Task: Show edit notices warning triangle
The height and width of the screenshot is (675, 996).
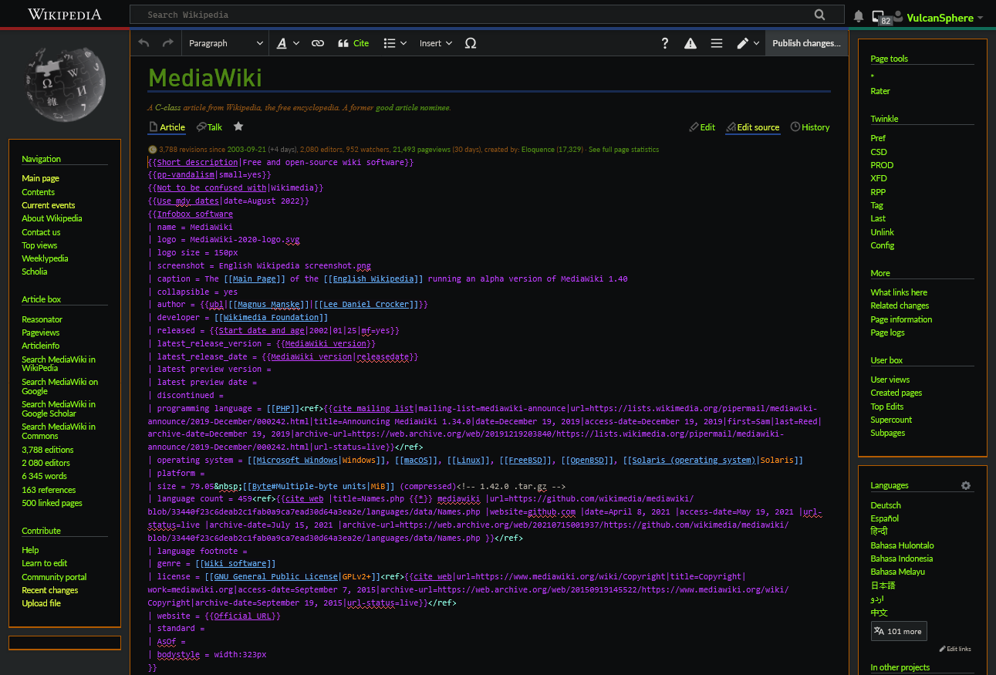Action: [x=690, y=43]
